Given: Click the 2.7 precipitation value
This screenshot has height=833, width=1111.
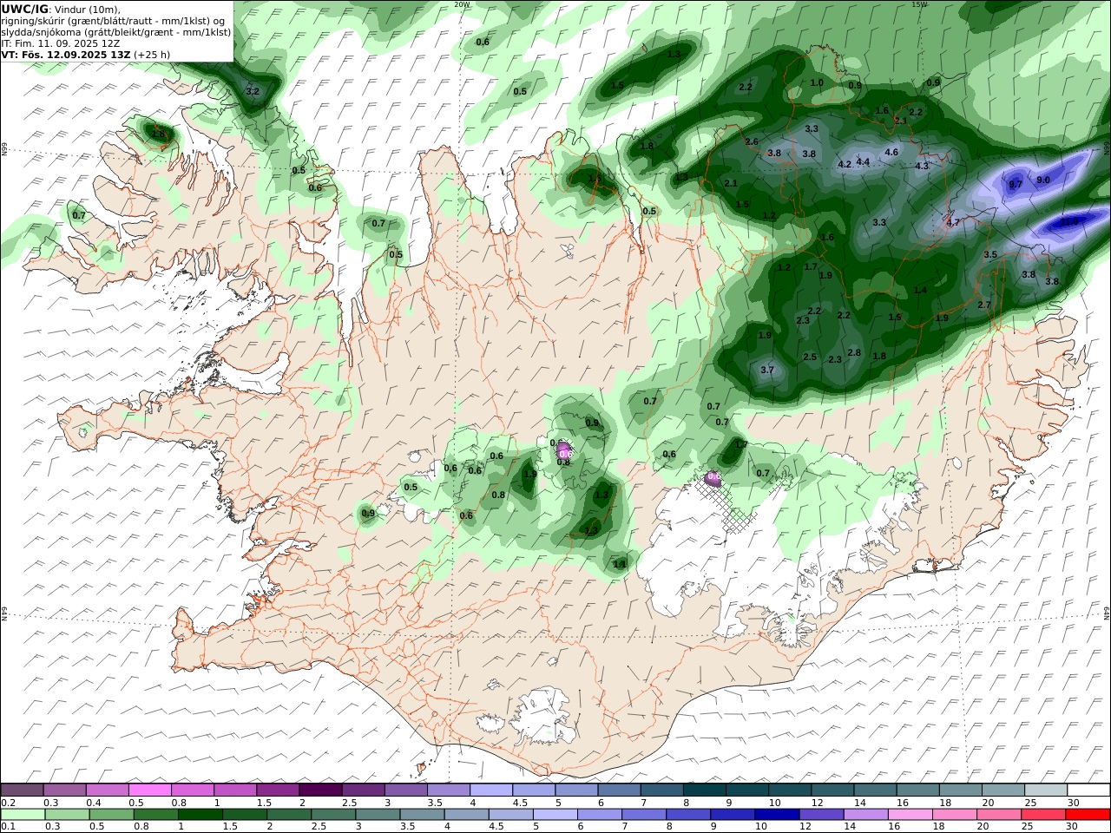Looking at the screenshot, I should point(984,305).
